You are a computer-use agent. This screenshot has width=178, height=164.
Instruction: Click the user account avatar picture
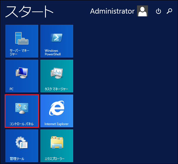pyautogui.click(x=143, y=11)
